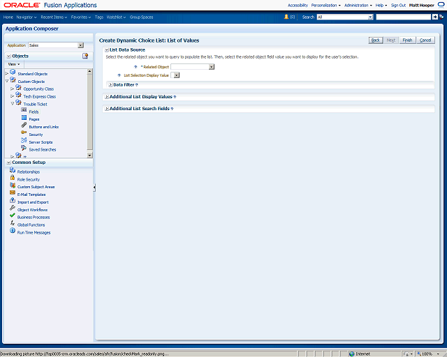This screenshot has height=357, width=447.
Task: Open the View menu in Objects panel
Action: [14, 64]
